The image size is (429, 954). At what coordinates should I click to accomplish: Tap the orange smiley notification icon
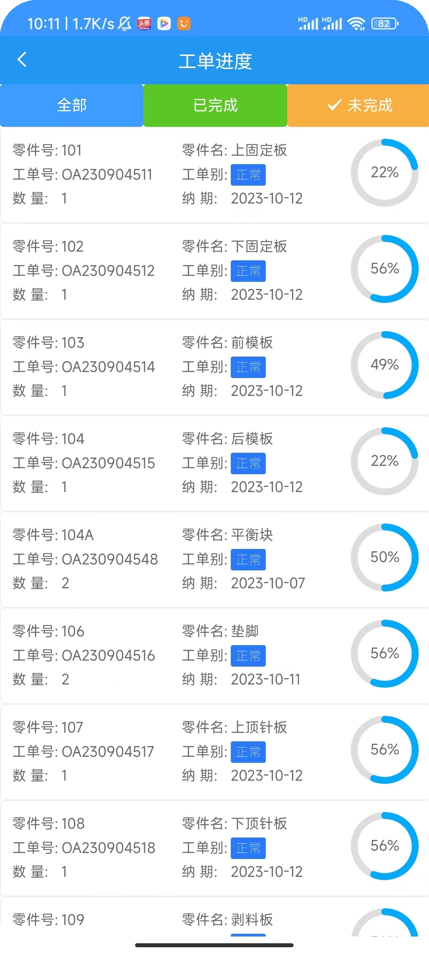pyautogui.click(x=184, y=24)
